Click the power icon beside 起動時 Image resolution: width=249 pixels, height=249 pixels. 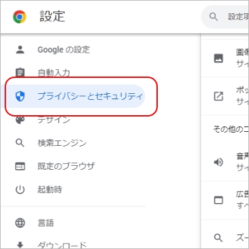coord(20,190)
